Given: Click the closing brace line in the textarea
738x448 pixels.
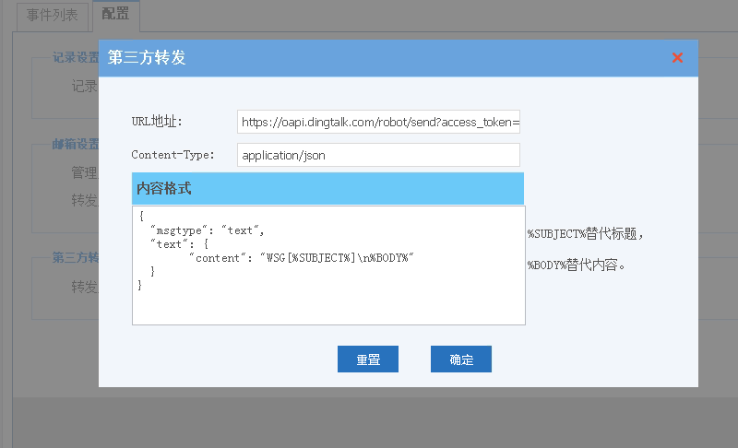Looking at the screenshot, I should click(140, 286).
